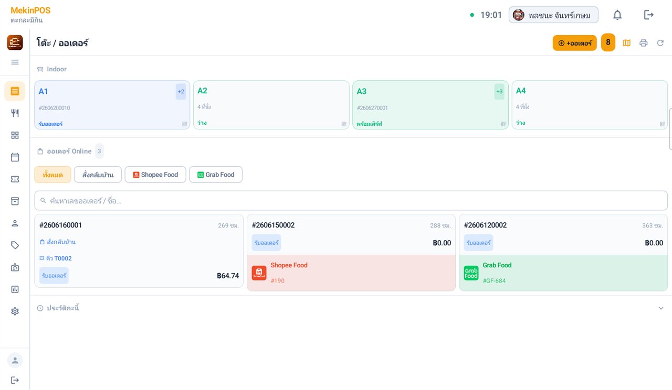Open the settings gear in sidebar
Screen dimensions: 672x390
pyautogui.click(x=15, y=311)
